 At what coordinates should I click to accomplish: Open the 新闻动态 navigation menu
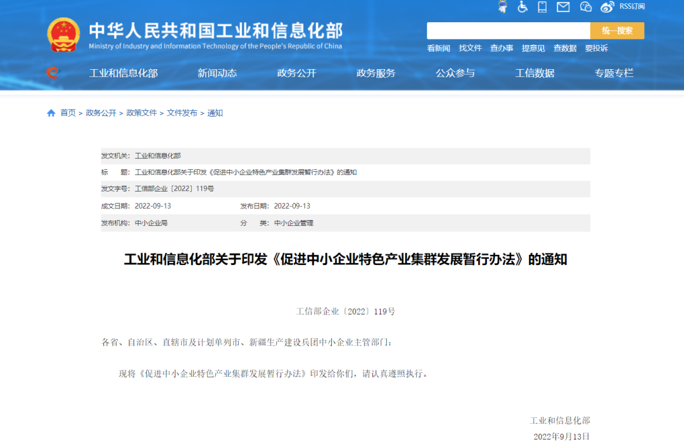pos(217,73)
